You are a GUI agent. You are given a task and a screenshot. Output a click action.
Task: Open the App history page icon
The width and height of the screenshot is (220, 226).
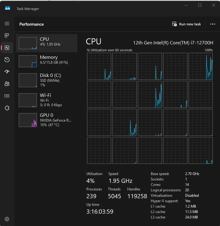pos(7,60)
